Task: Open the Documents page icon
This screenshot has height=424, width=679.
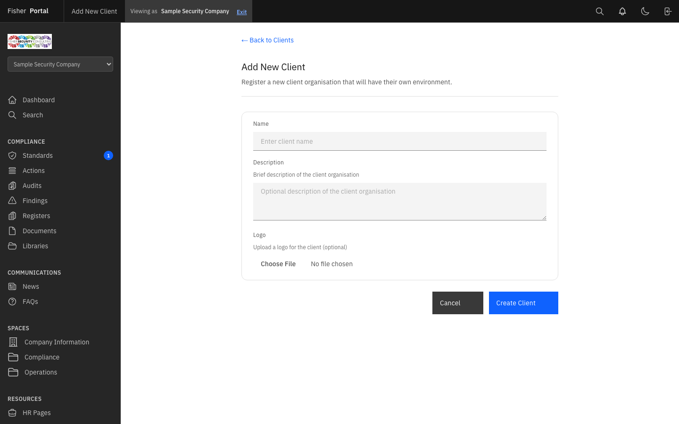Action: 12,231
